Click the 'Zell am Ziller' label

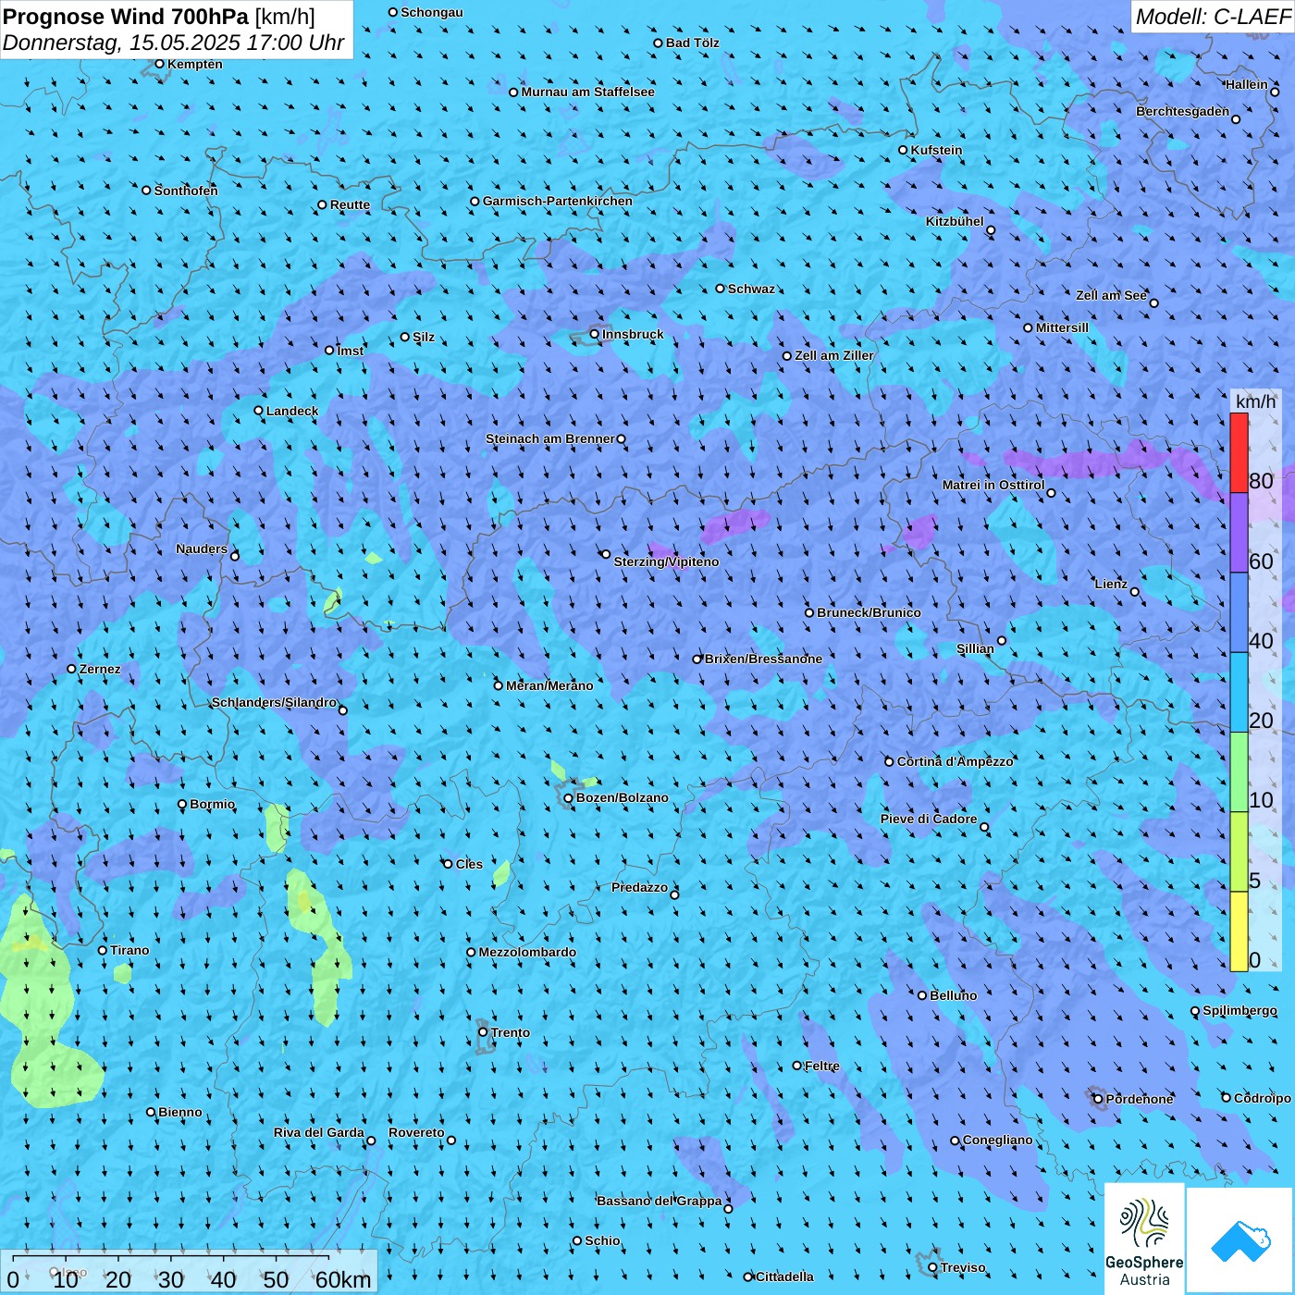834,355
